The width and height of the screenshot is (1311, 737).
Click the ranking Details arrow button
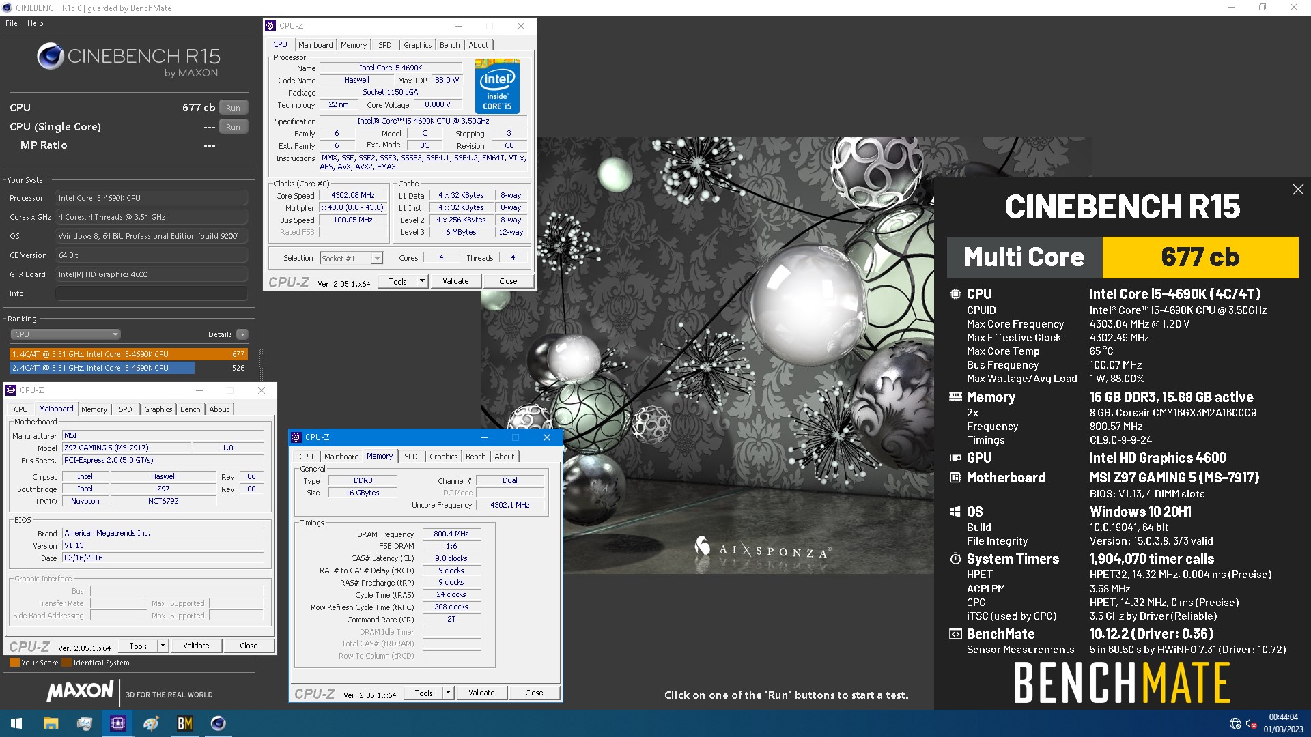click(x=242, y=334)
